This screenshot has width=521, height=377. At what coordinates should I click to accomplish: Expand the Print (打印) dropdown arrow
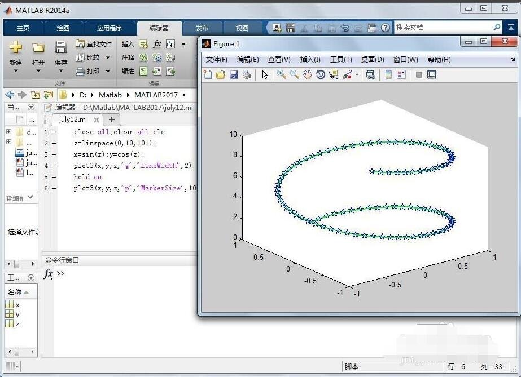107,71
